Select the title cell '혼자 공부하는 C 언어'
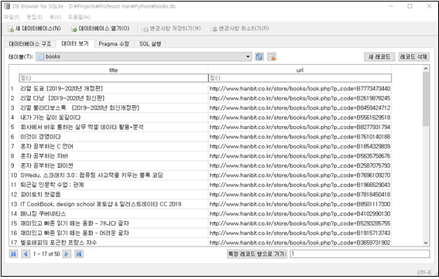The height and width of the screenshot is (279, 439). (113, 146)
